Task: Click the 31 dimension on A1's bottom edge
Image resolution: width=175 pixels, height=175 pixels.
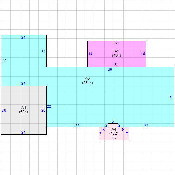Action: point(117,65)
